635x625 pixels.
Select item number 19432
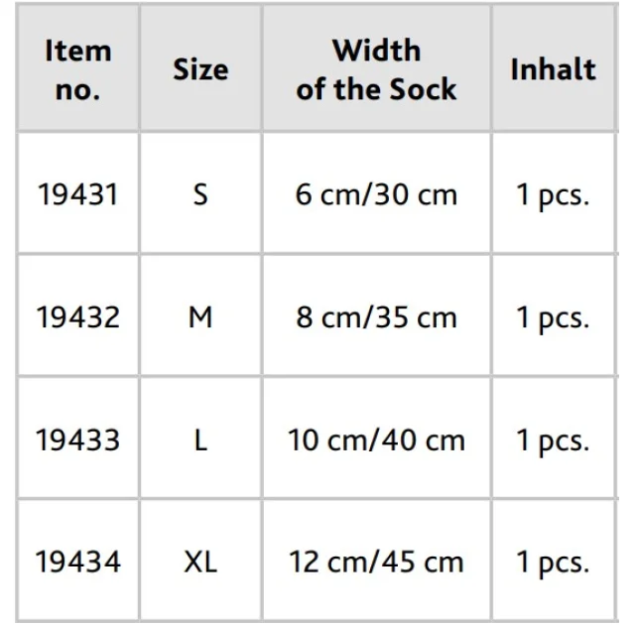[78, 316]
